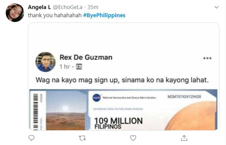This screenshot has width=226, height=145.
Task: Click the Wag na kayo post text
Action: (122, 80)
